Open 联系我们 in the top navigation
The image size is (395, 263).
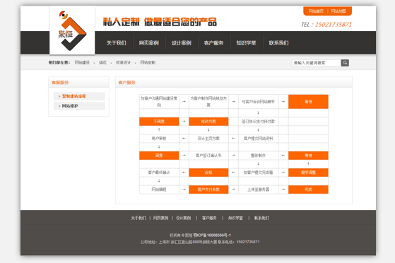click(x=278, y=43)
